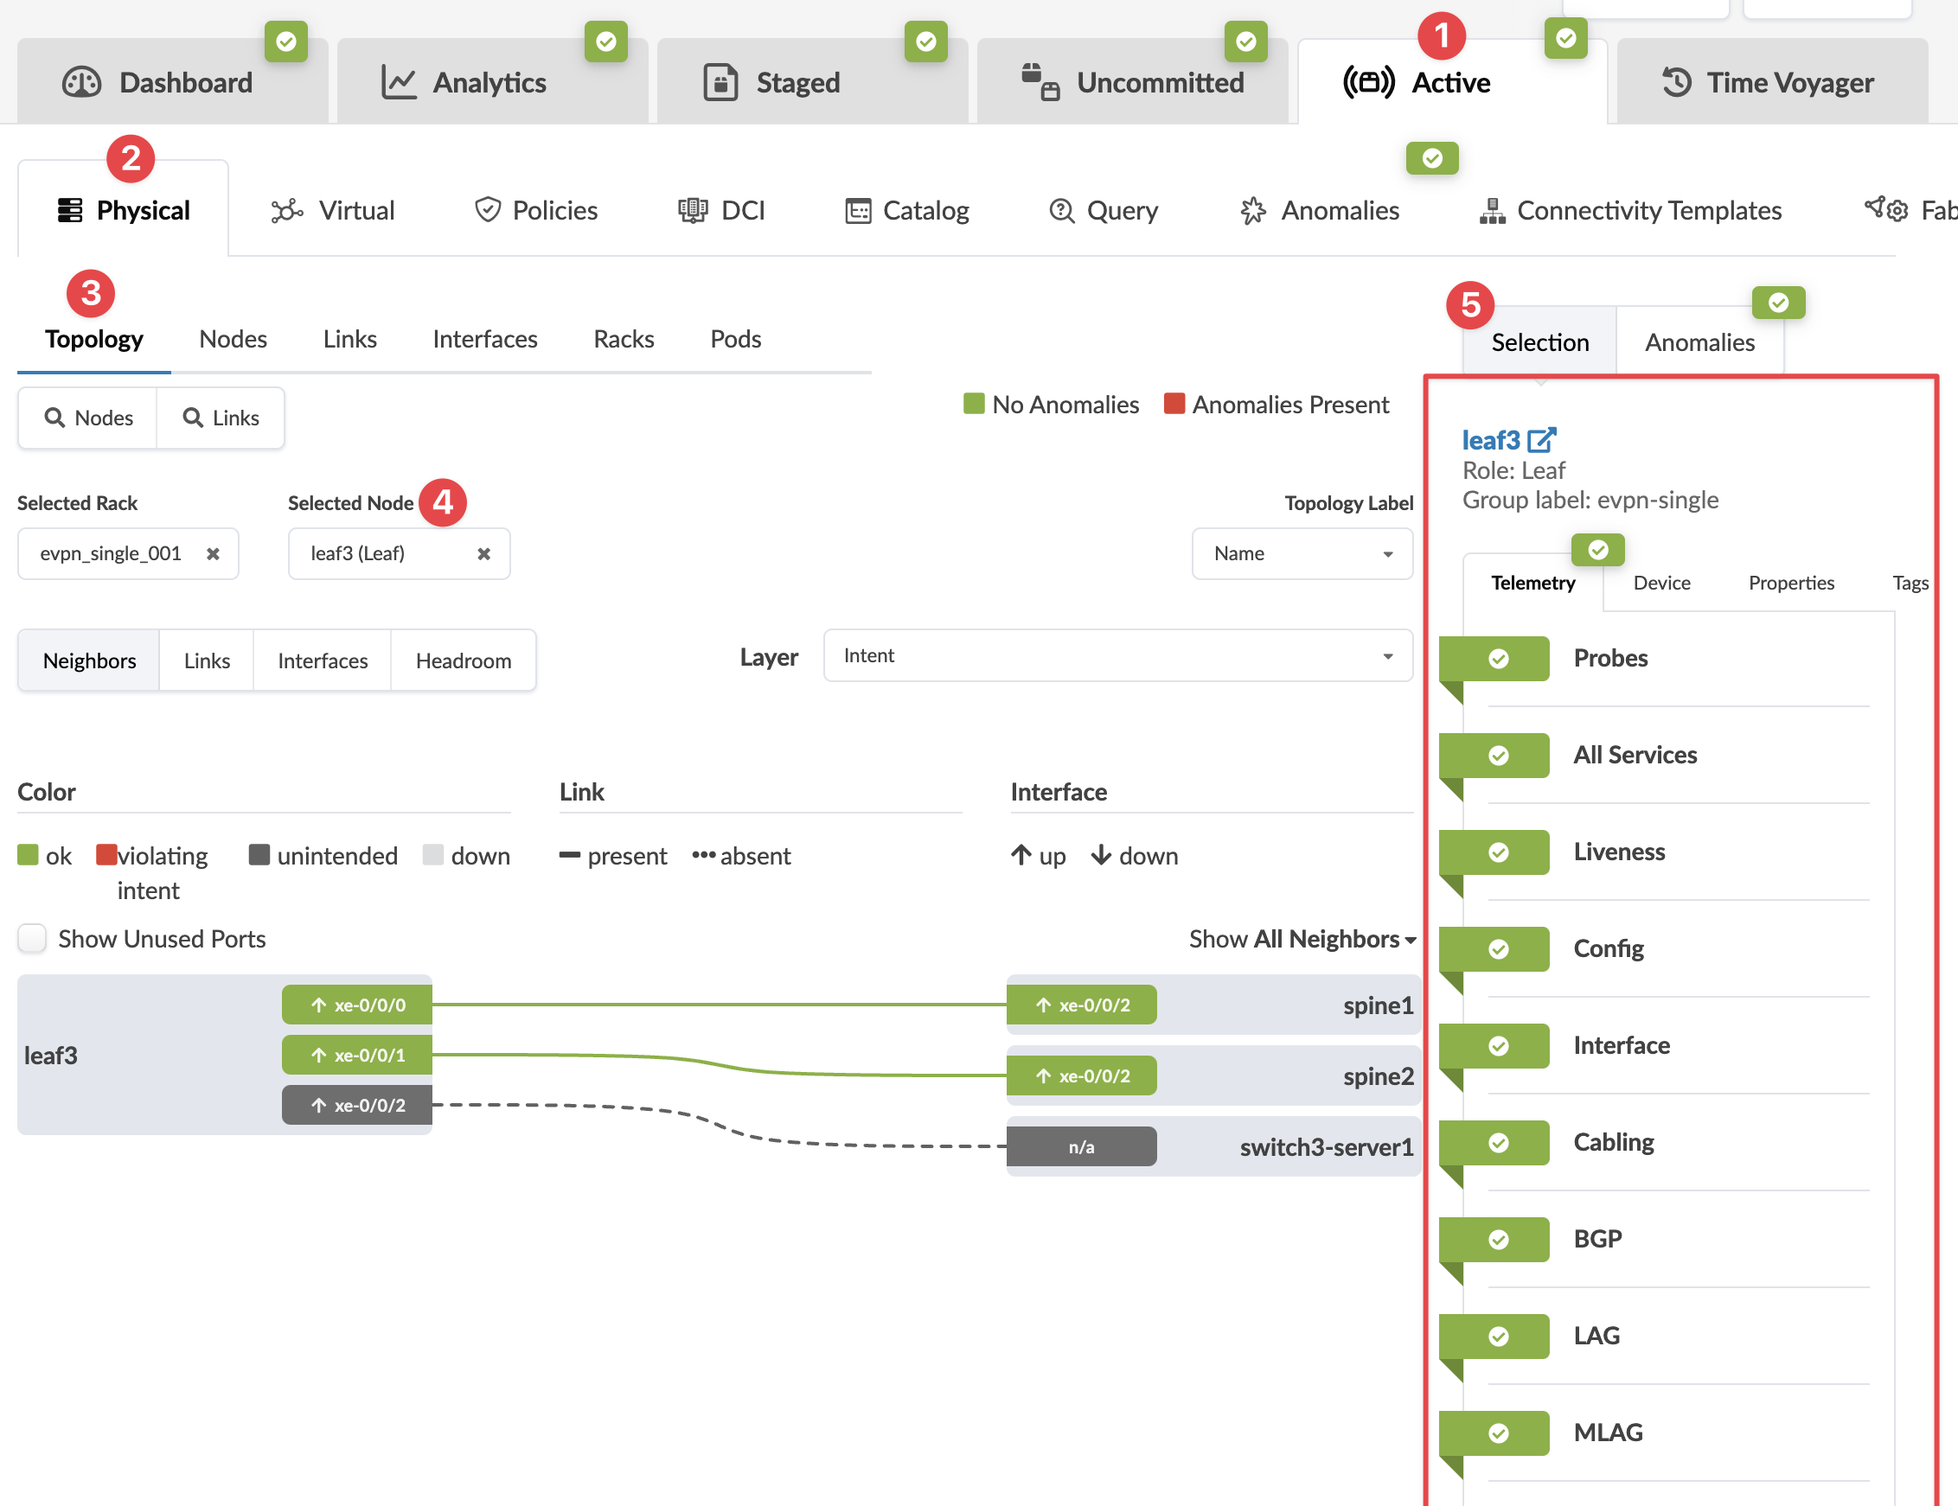Enable Show Unused Ports checkbox
Image resolution: width=1958 pixels, height=1506 pixels.
(32, 939)
